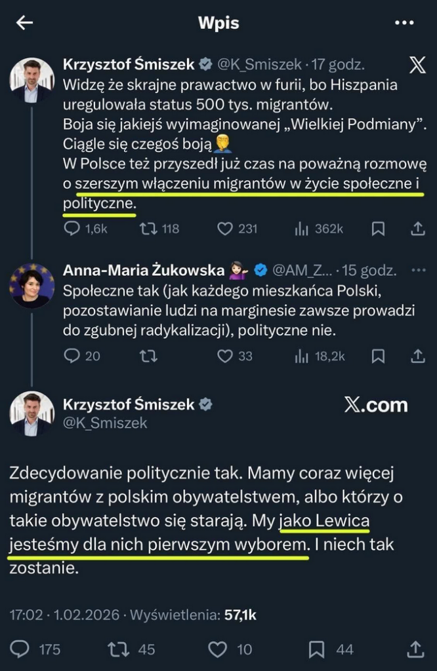
Task: Open the three-dot menu in the header
Action: (404, 23)
